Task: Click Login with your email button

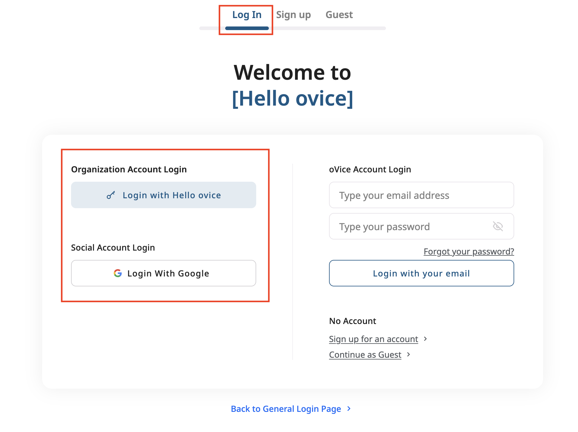Action: [x=421, y=273]
